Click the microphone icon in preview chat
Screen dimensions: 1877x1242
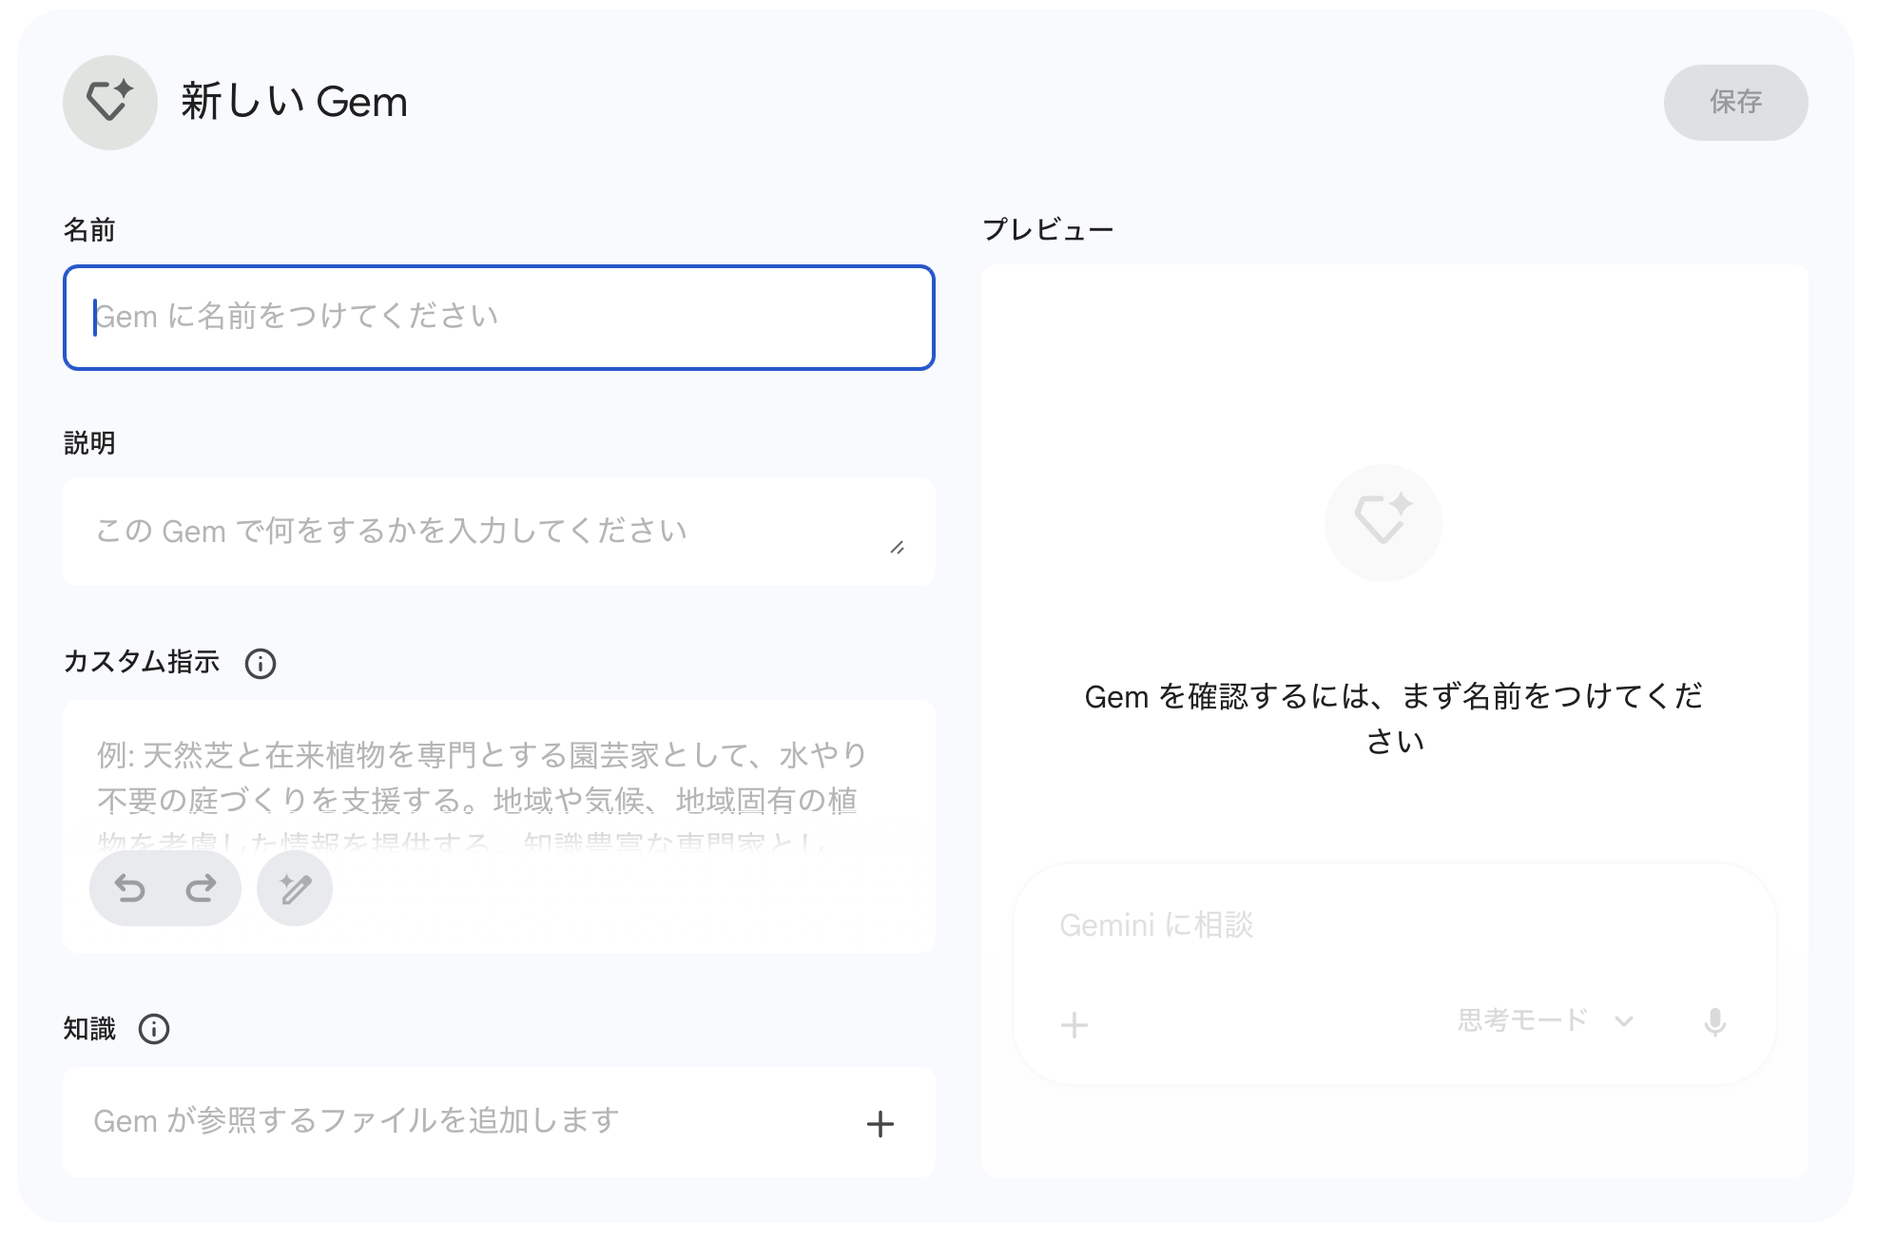[x=1715, y=1022]
